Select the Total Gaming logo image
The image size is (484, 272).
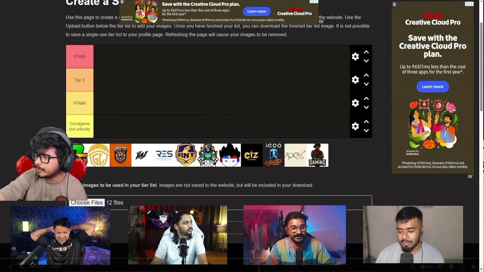[x=317, y=155]
